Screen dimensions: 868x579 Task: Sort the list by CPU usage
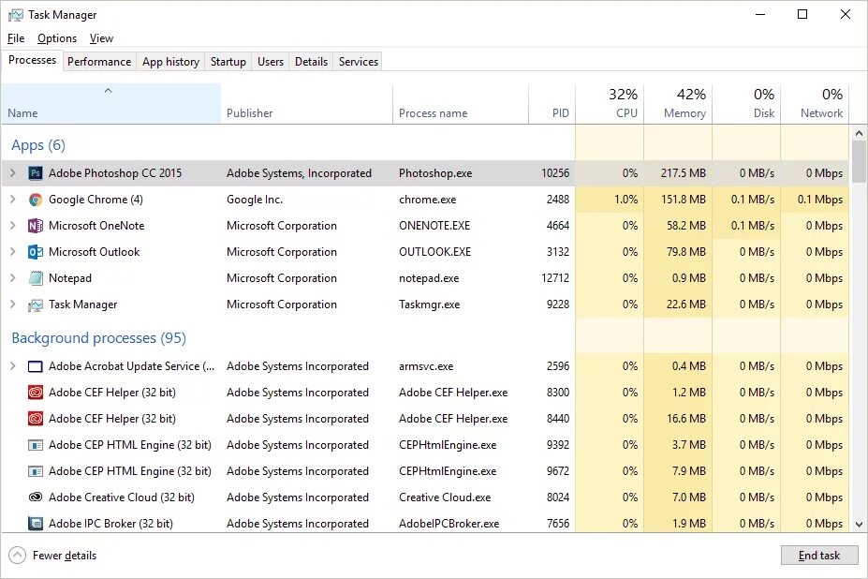610,104
